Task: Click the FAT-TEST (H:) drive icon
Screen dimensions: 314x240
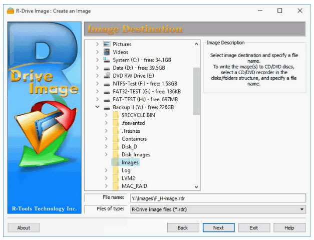Action: 107,100
